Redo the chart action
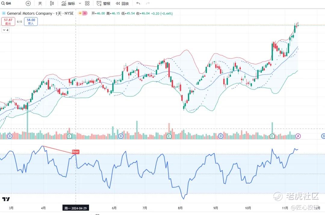 click(x=148, y=3)
